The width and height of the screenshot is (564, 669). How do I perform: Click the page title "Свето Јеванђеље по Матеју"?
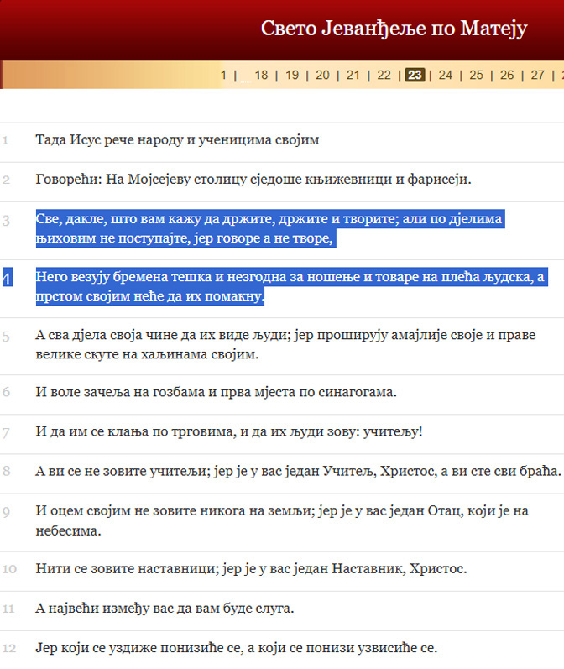pyautogui.click(x=393, y=29)
